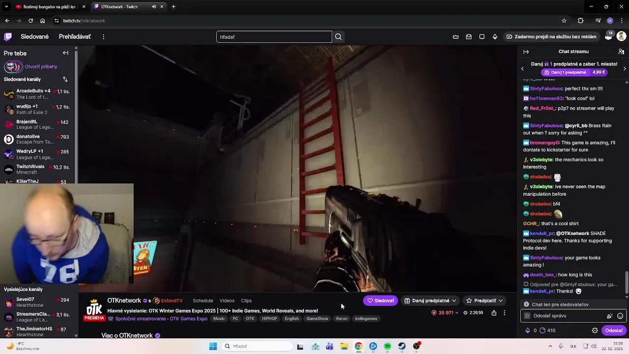
Task: Click the GameShow tag
Action: coord(317,319)
